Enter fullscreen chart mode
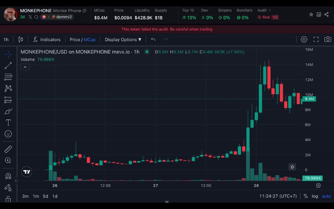 (316, 39)
